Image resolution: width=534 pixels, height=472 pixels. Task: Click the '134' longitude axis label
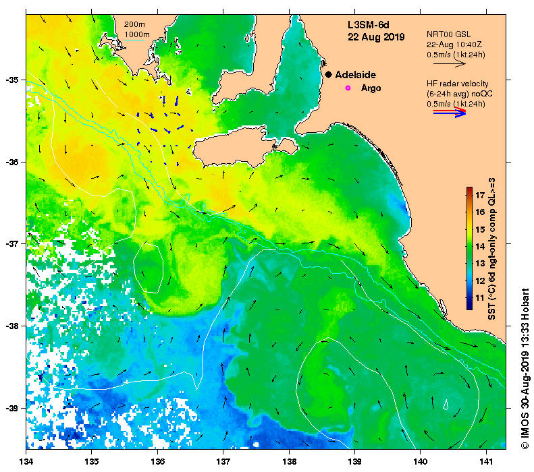[26, 461]
